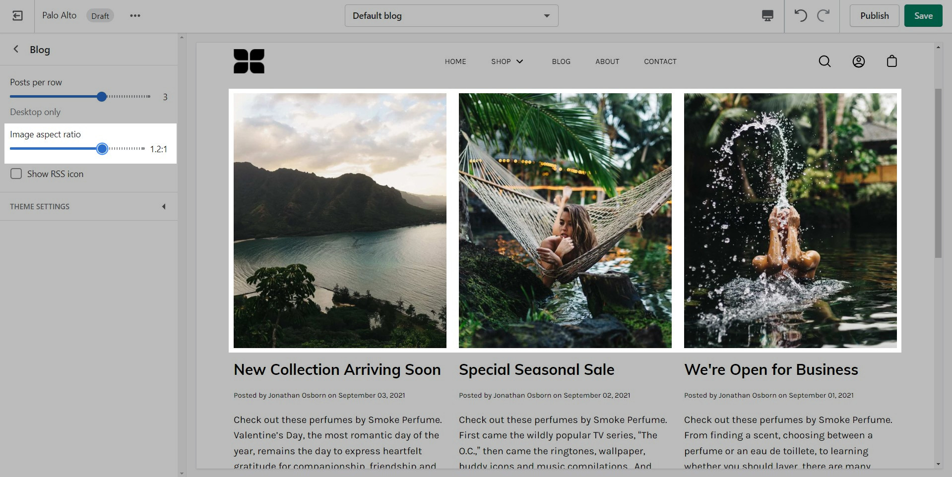Screen dimensions: 952x477
Task: Click the hammock blog post thumbnail
Action: click(x=565, y=221)
